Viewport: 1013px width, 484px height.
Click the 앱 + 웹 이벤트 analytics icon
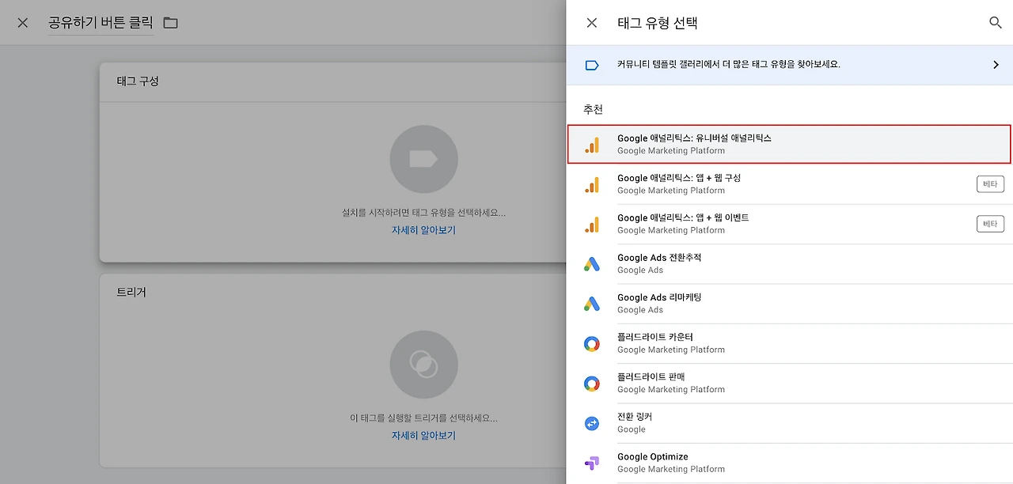pyautogui.click(x=592, y=225)
